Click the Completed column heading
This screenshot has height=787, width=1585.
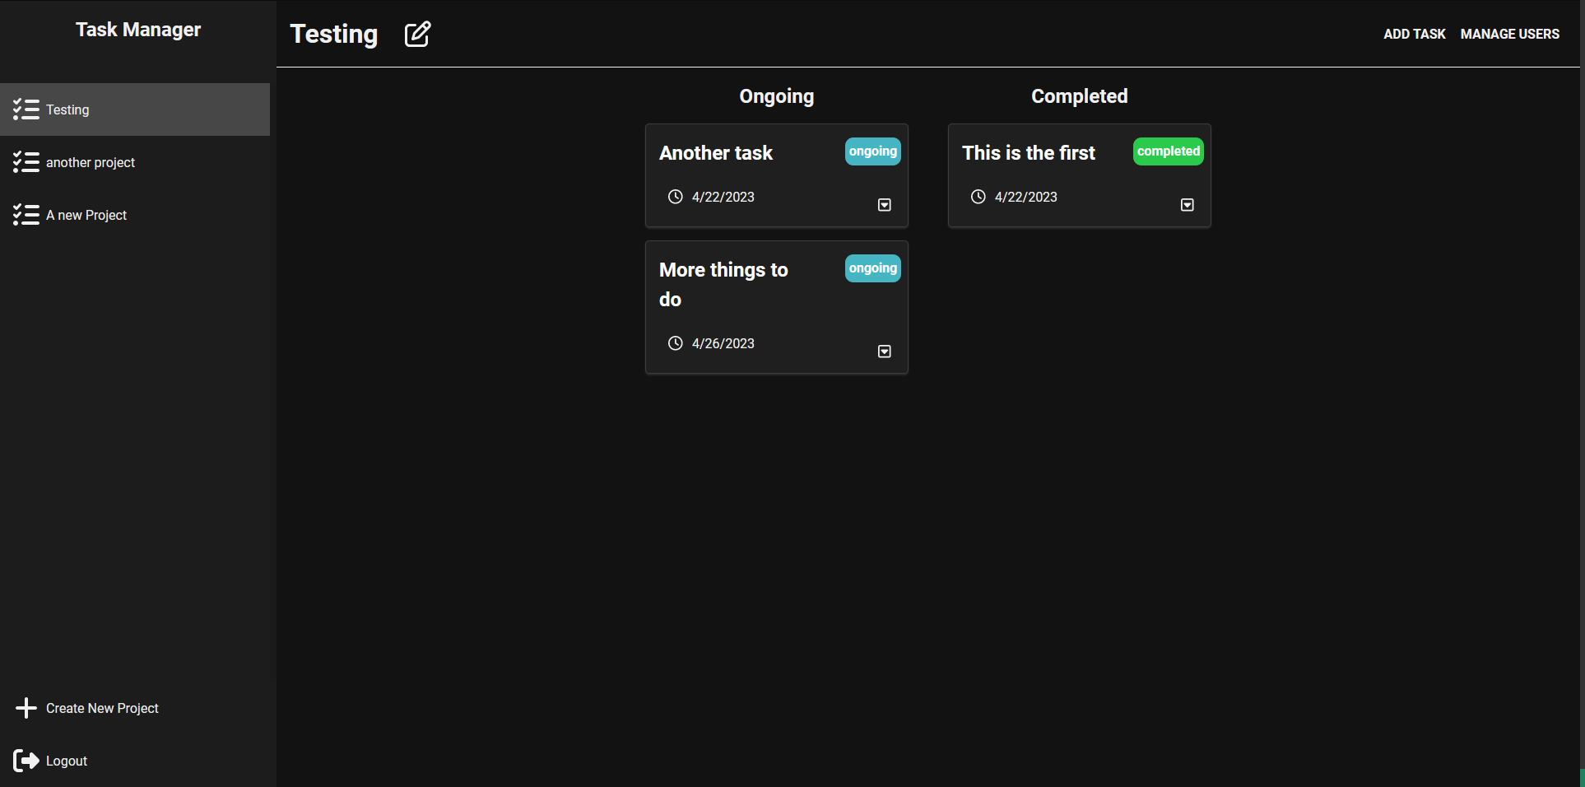(x=1080, y=96)
